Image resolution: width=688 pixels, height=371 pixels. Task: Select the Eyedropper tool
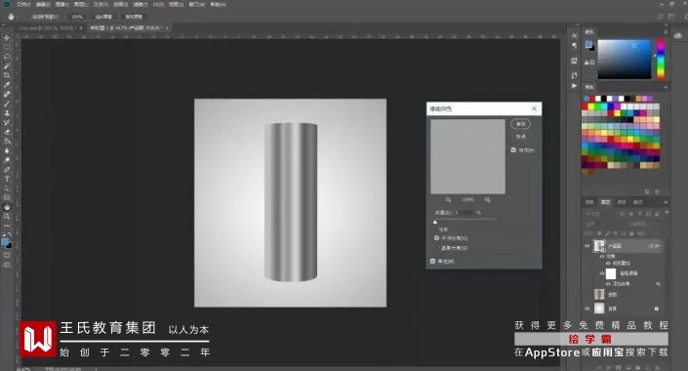7,85
